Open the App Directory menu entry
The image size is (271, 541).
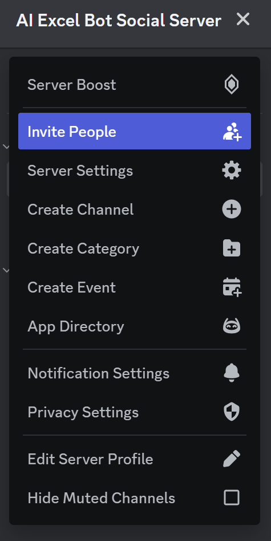(x=135, y=326)
